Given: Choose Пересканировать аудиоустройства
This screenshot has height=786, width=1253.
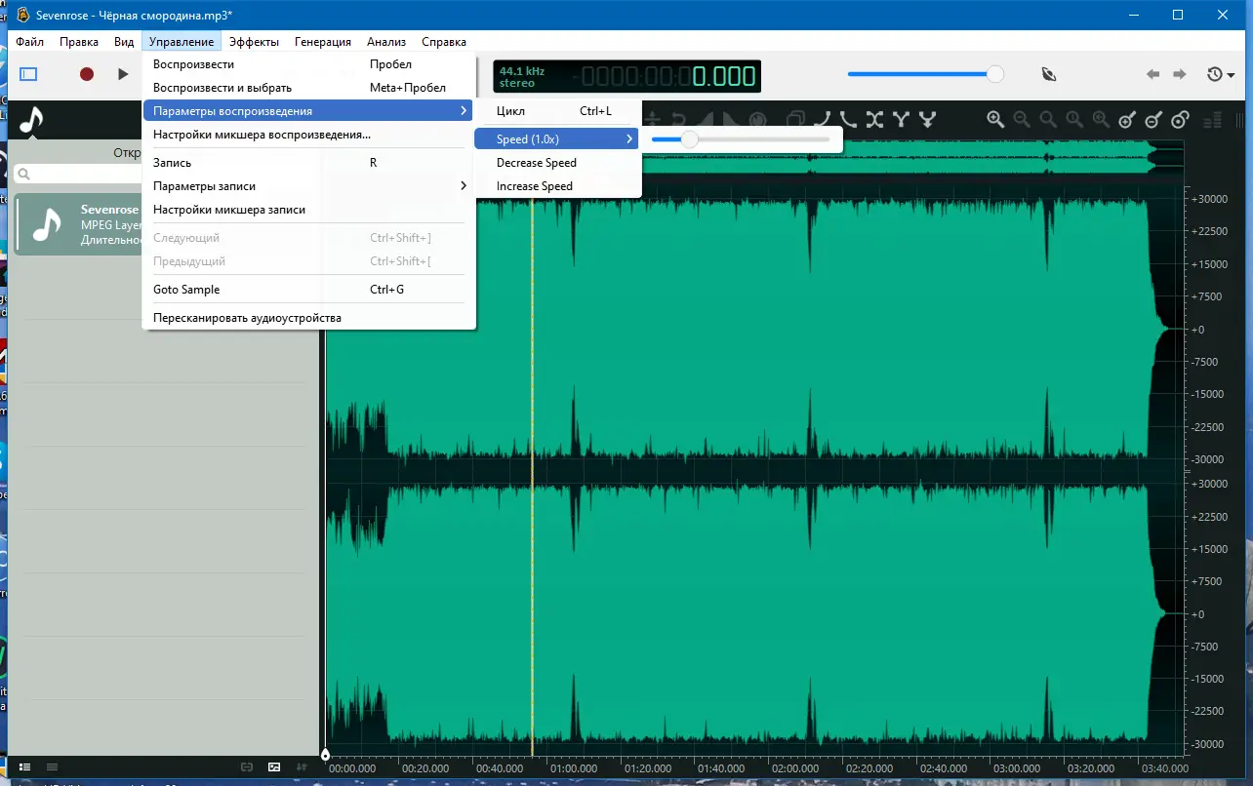Looking at the screenshot, I should pos(247,317).
